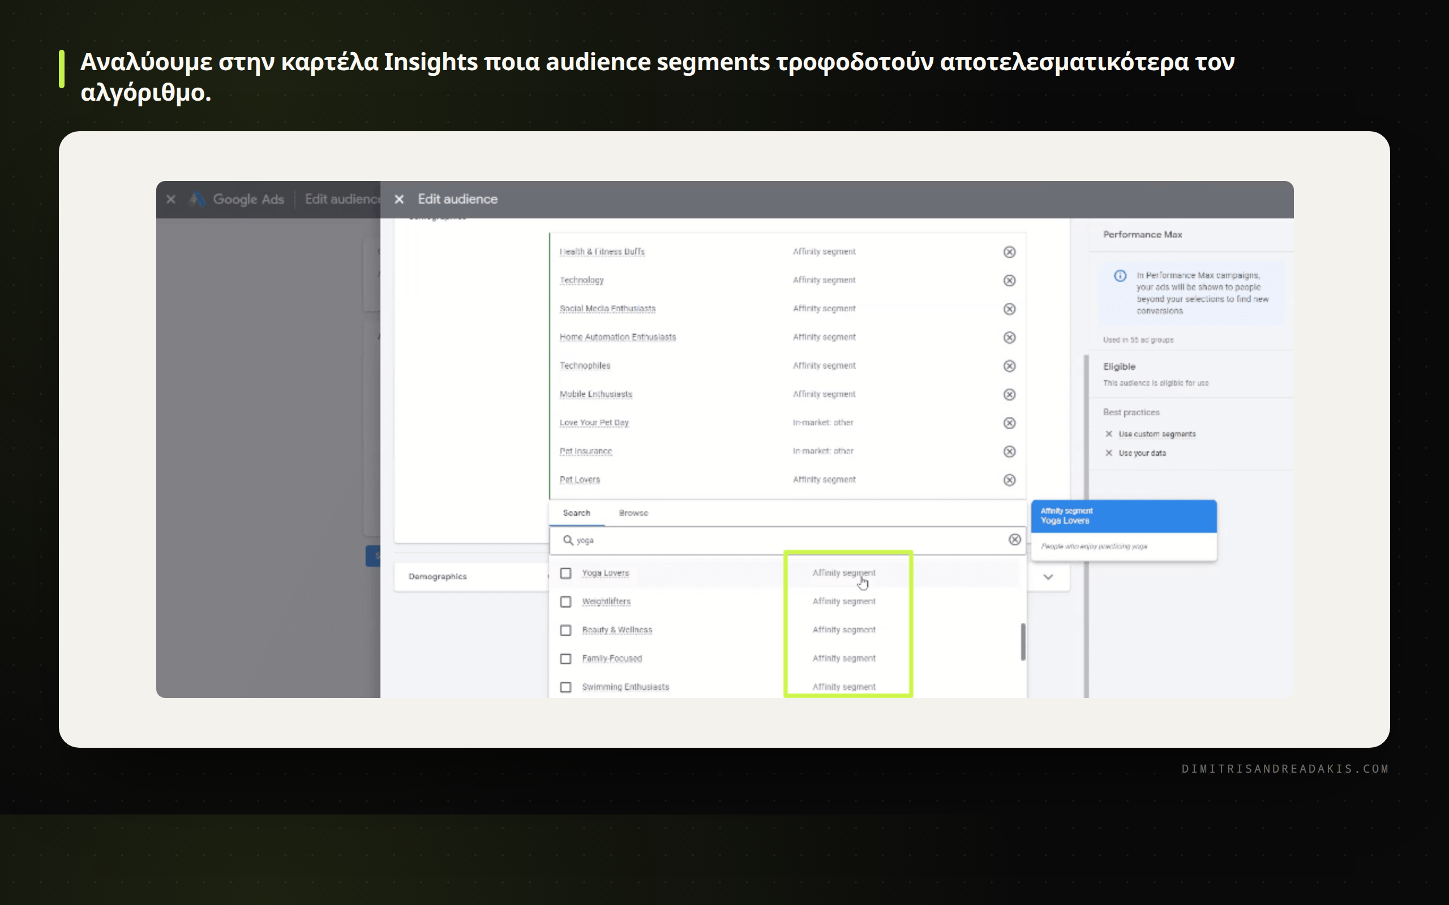This screenshot has height=905, width=1449.
Task: Click In-market: other beside Pet Insurance
Action: point(822,451)
